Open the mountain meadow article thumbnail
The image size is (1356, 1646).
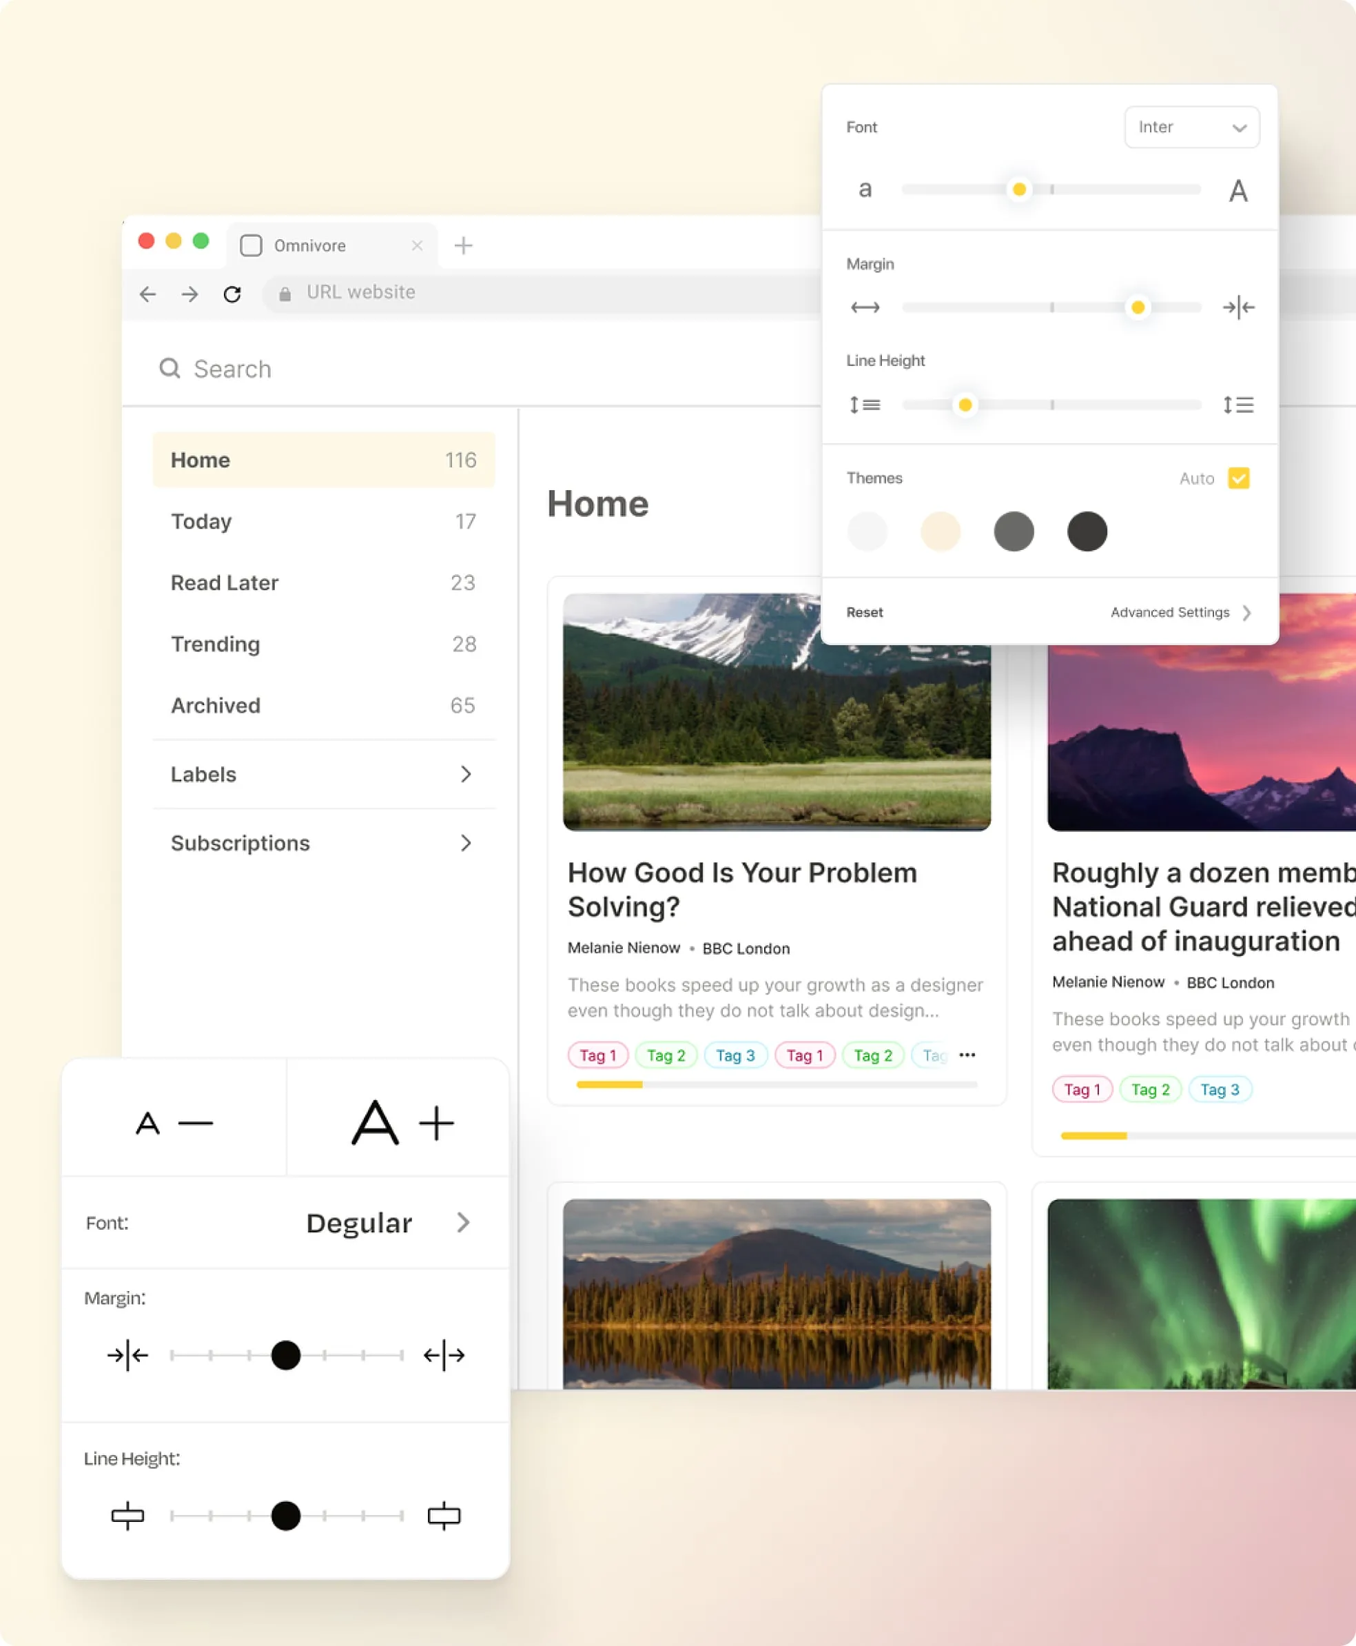[777, 711]
